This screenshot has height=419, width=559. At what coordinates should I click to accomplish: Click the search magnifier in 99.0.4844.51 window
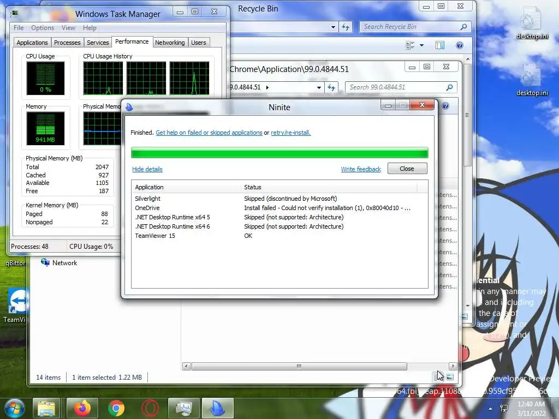(449, 87)
